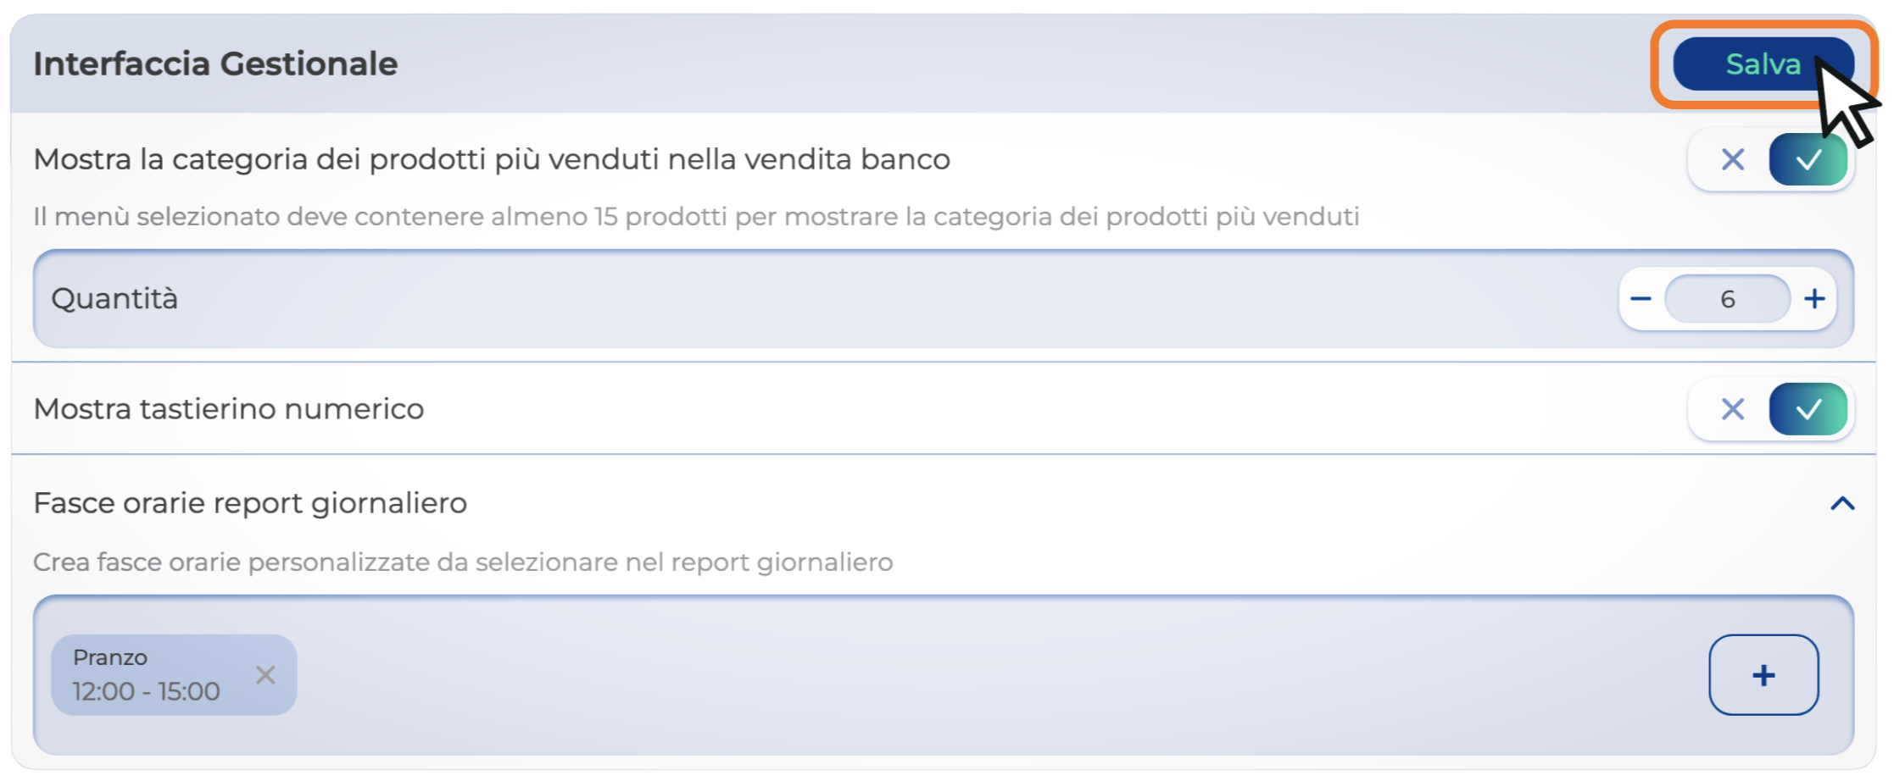Viewport: 1894px width, 781px height.
Task: Click the Quantità value field showing 6
Action: click(x=1727, y=299)
